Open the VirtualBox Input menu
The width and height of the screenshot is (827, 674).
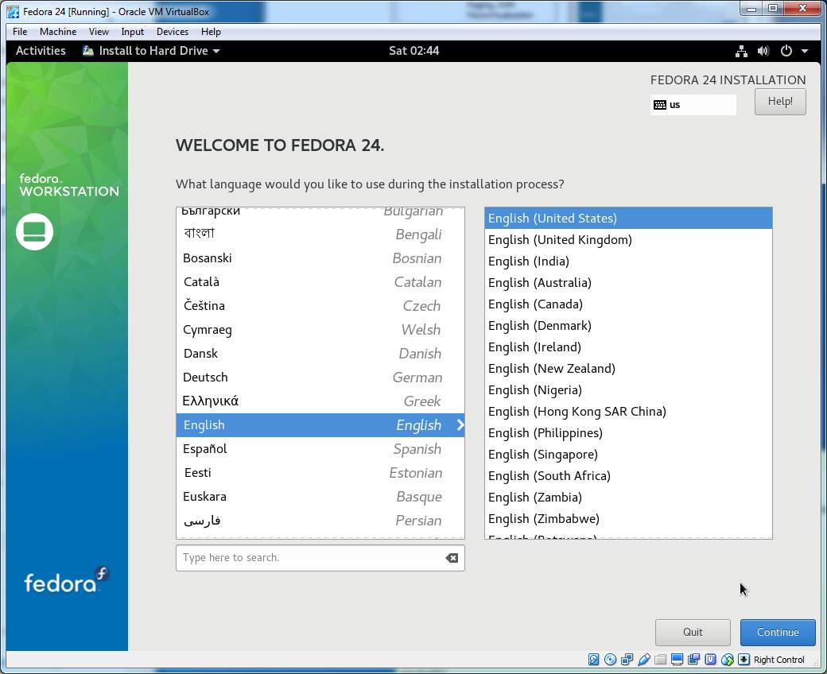132,32
